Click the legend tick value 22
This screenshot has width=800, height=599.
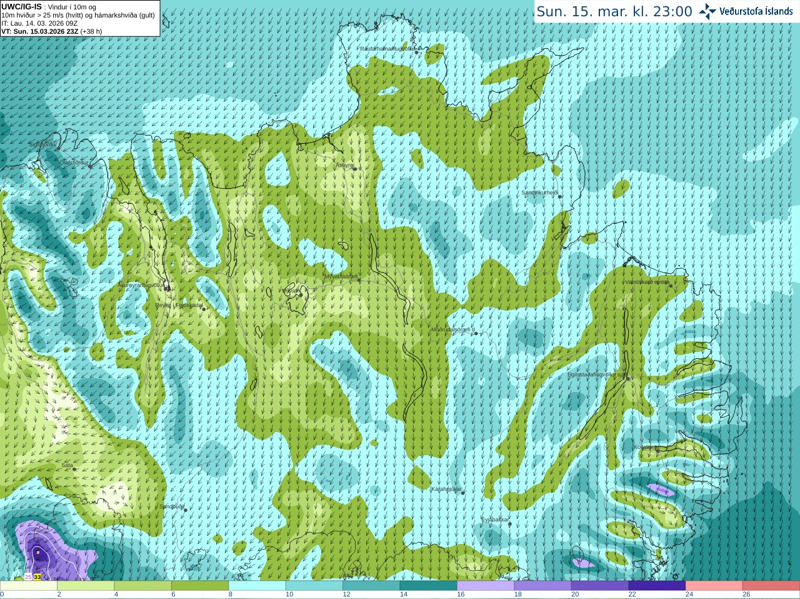632,595
